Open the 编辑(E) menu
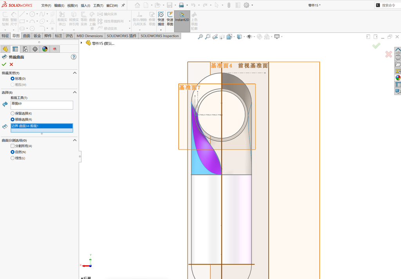The height and width of the screenshot is (279, 401). [59, 5]
